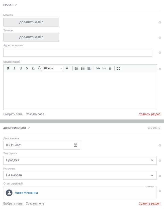Viewport: 164px width, 209px height.
Task: Insert a bulleted list in comment
Action: click(x=83, y=68)
